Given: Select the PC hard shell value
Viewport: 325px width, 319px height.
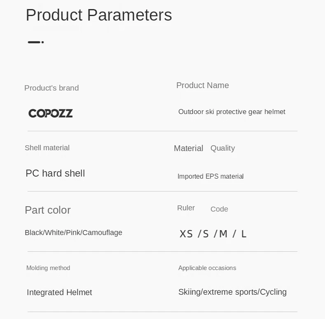Looking at the screenshot, I should (55, 173).
